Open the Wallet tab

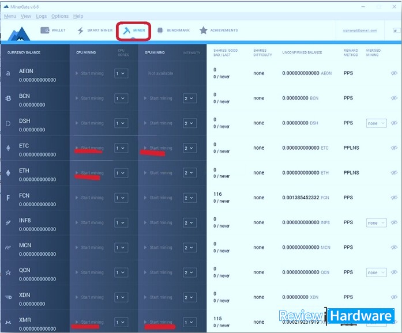pos(53,30)
